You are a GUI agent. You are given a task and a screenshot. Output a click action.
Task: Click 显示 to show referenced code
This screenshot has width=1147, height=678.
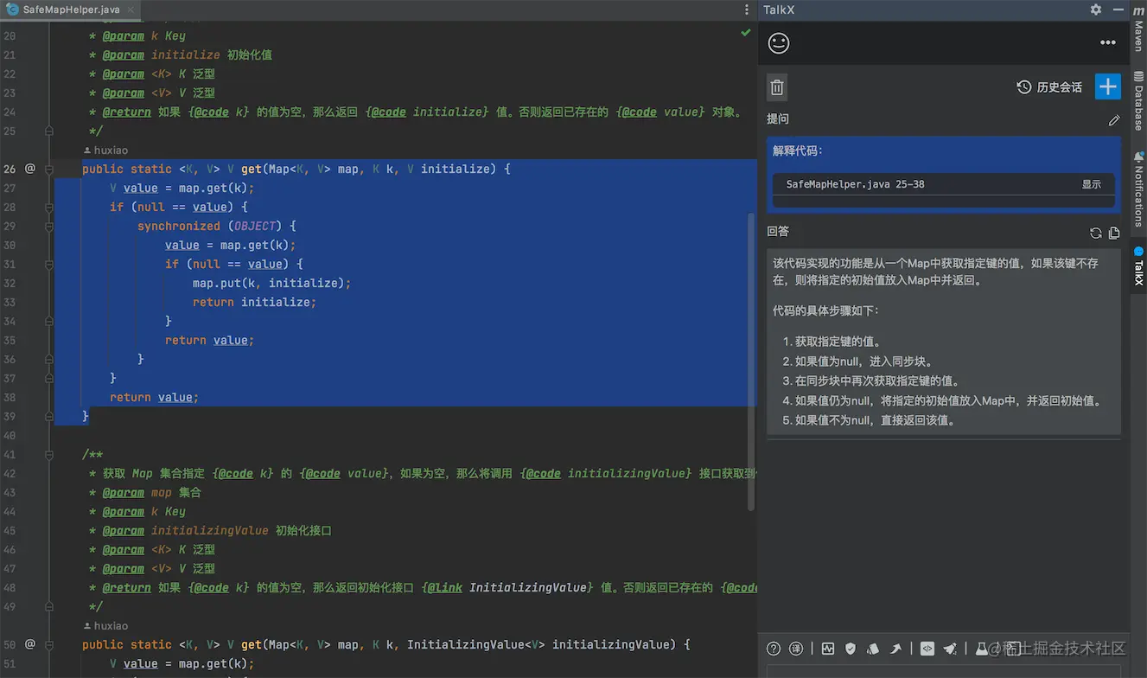pyautogui.click(x=1092, y=184)
